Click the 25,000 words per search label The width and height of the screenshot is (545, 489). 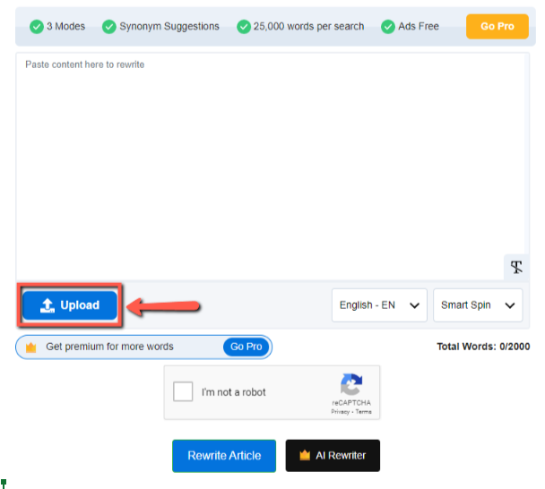(308, 26)
